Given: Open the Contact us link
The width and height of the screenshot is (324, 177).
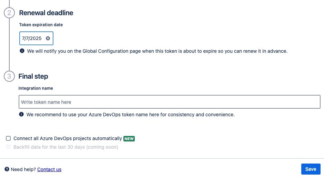Looking at the screenshot, I should [x=49, y=169].
